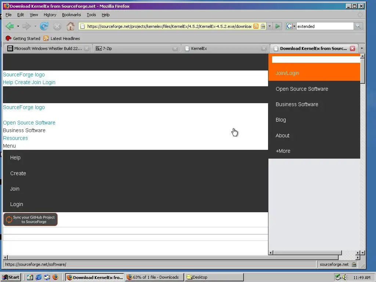Image resolution: width=376 pixels, height=282 pixels.
Task: Click Login in the dark page menu
Action: coord(17,204)
